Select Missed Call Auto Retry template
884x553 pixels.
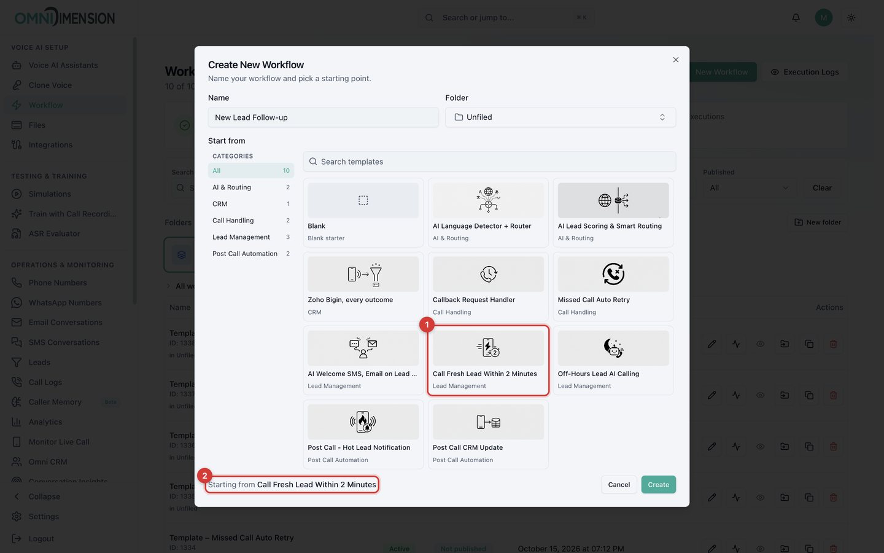[x=613, y=286]
